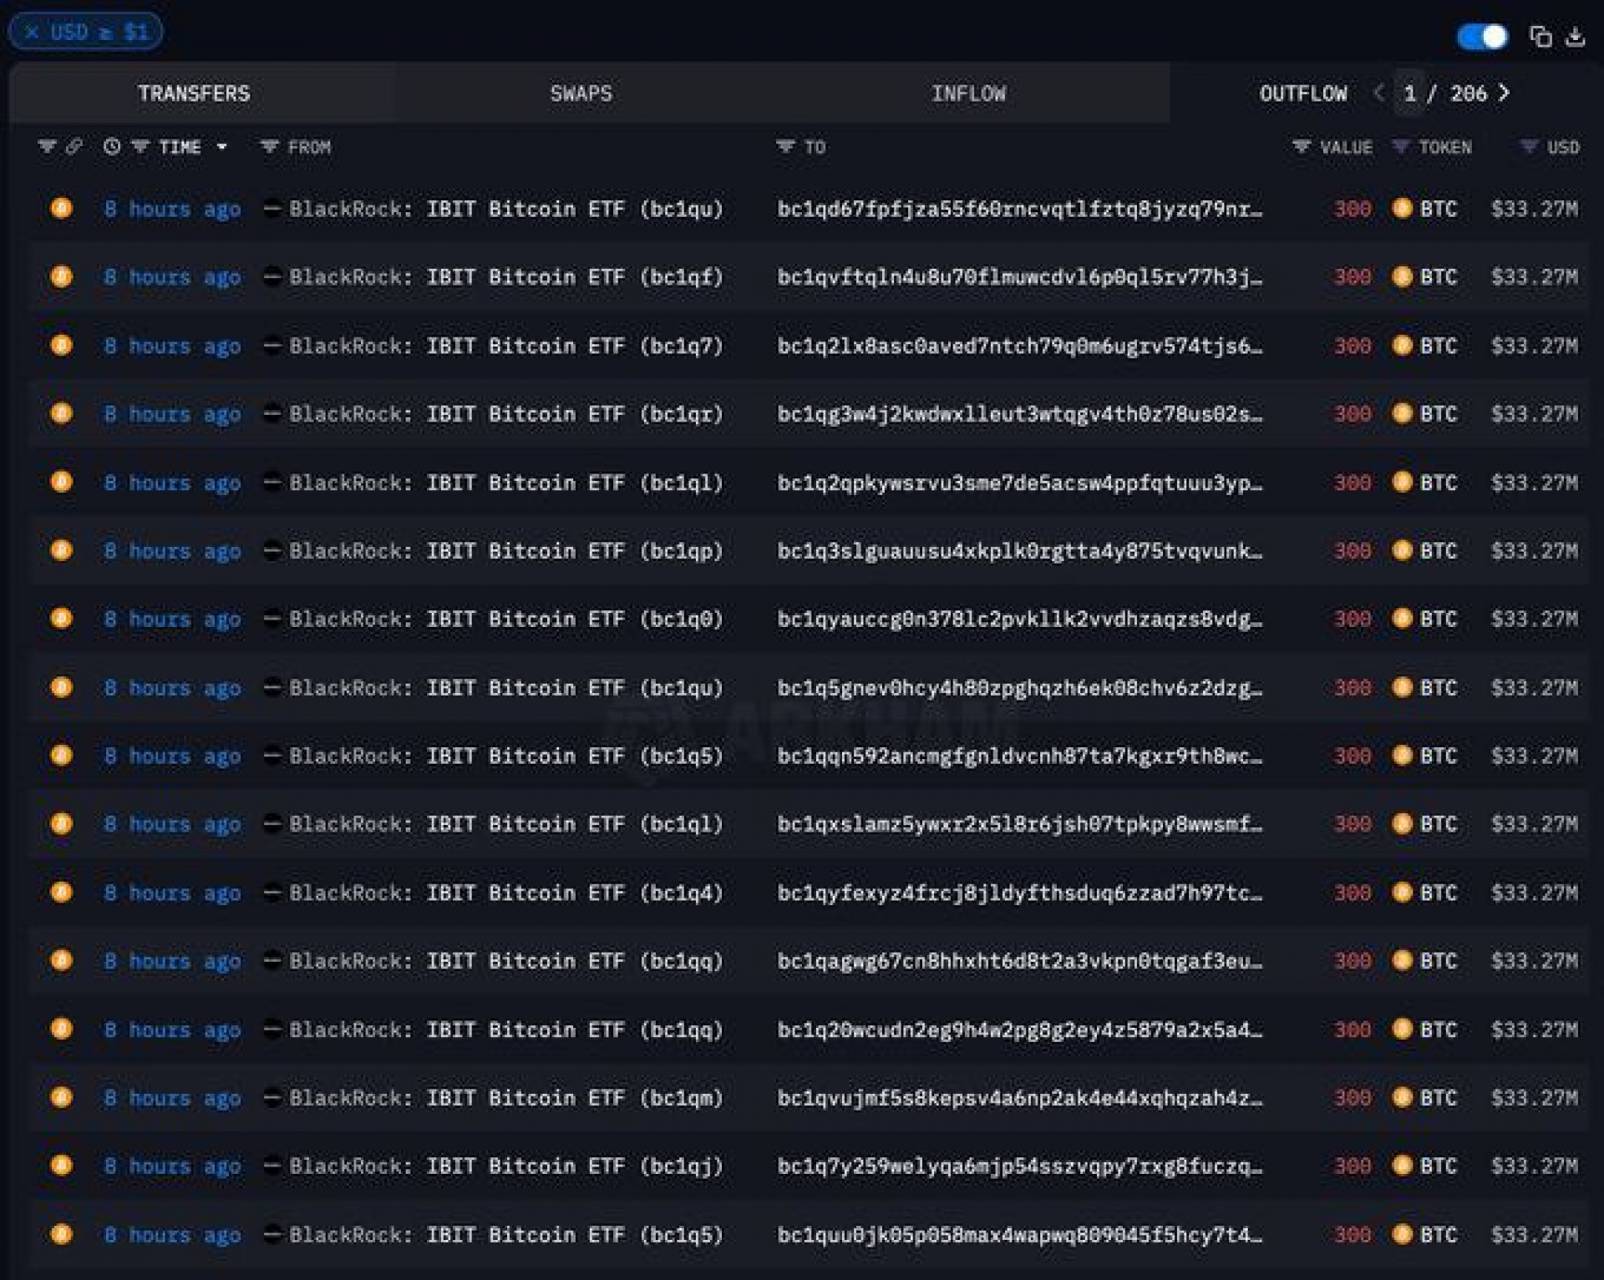Open recipient address starting bc1qd67fpfjza55f

point(1019,209)
